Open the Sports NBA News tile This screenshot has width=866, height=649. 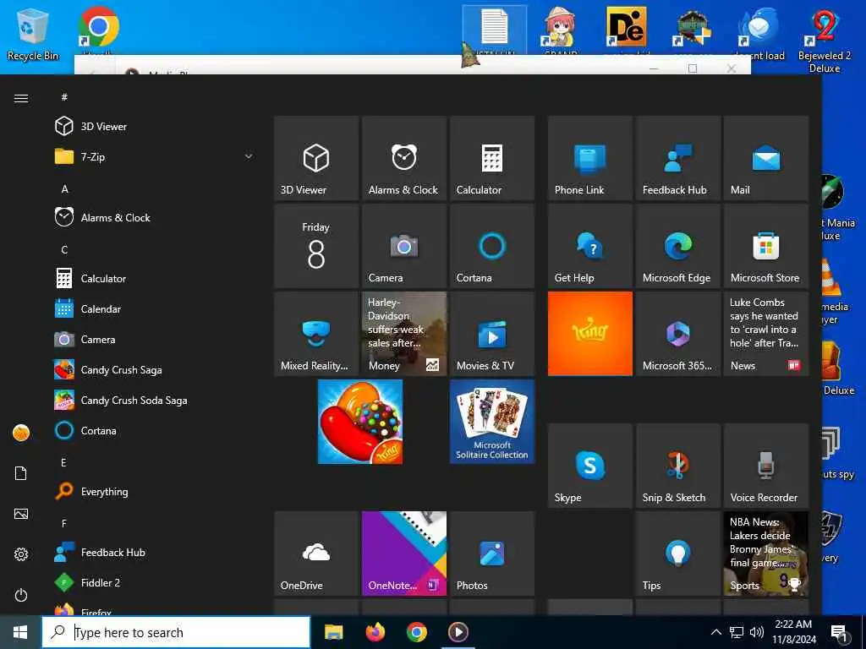coord(765,553)
